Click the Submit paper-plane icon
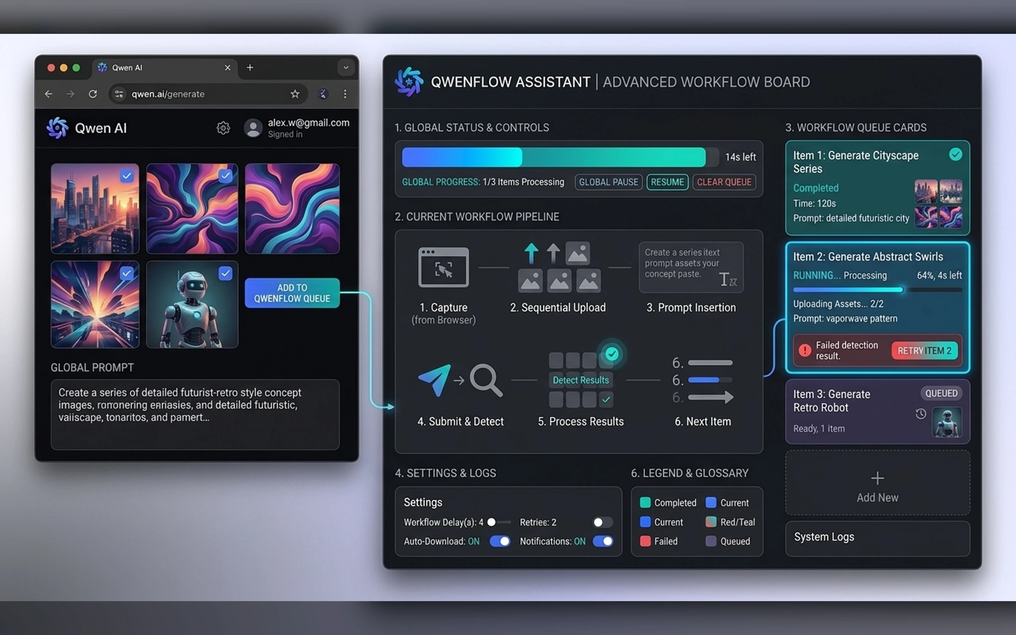The height and width of the screenshot is (635, 1016). tap(434, 380)
